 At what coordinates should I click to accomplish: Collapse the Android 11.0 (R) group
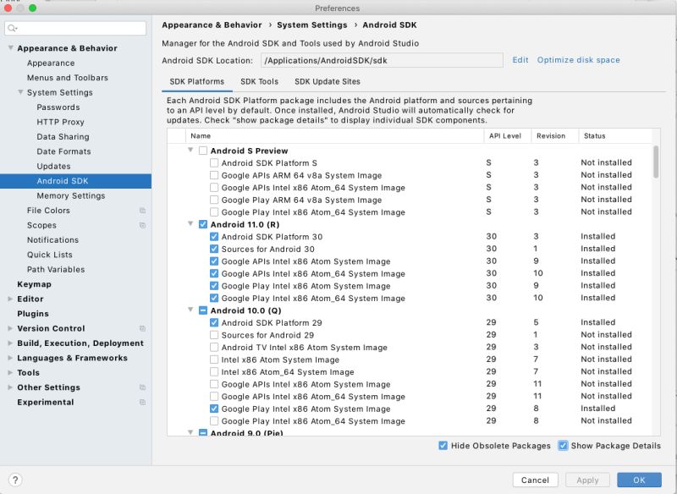(190, 224)
